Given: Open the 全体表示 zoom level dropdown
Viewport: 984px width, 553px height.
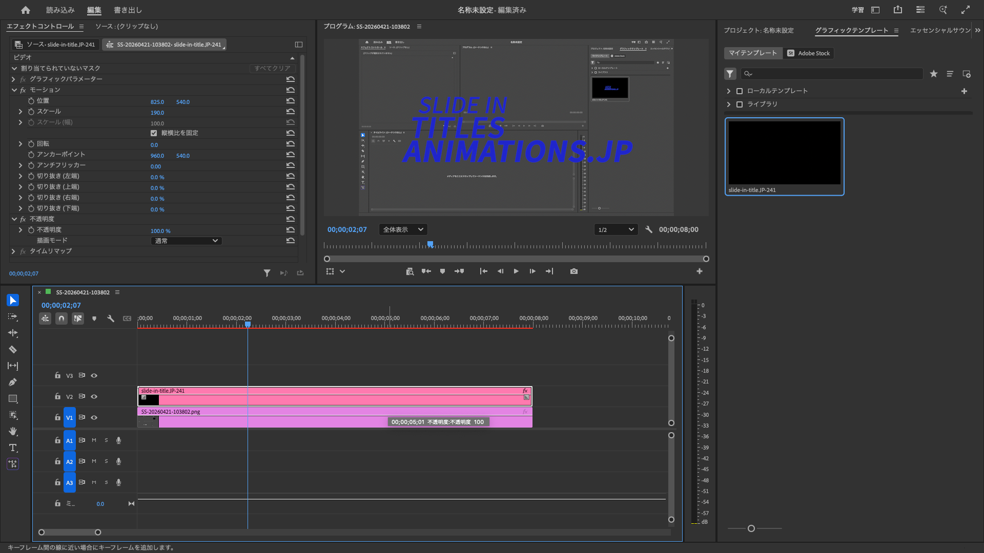Looking at the screenshot, I should (x=403, y=230).
